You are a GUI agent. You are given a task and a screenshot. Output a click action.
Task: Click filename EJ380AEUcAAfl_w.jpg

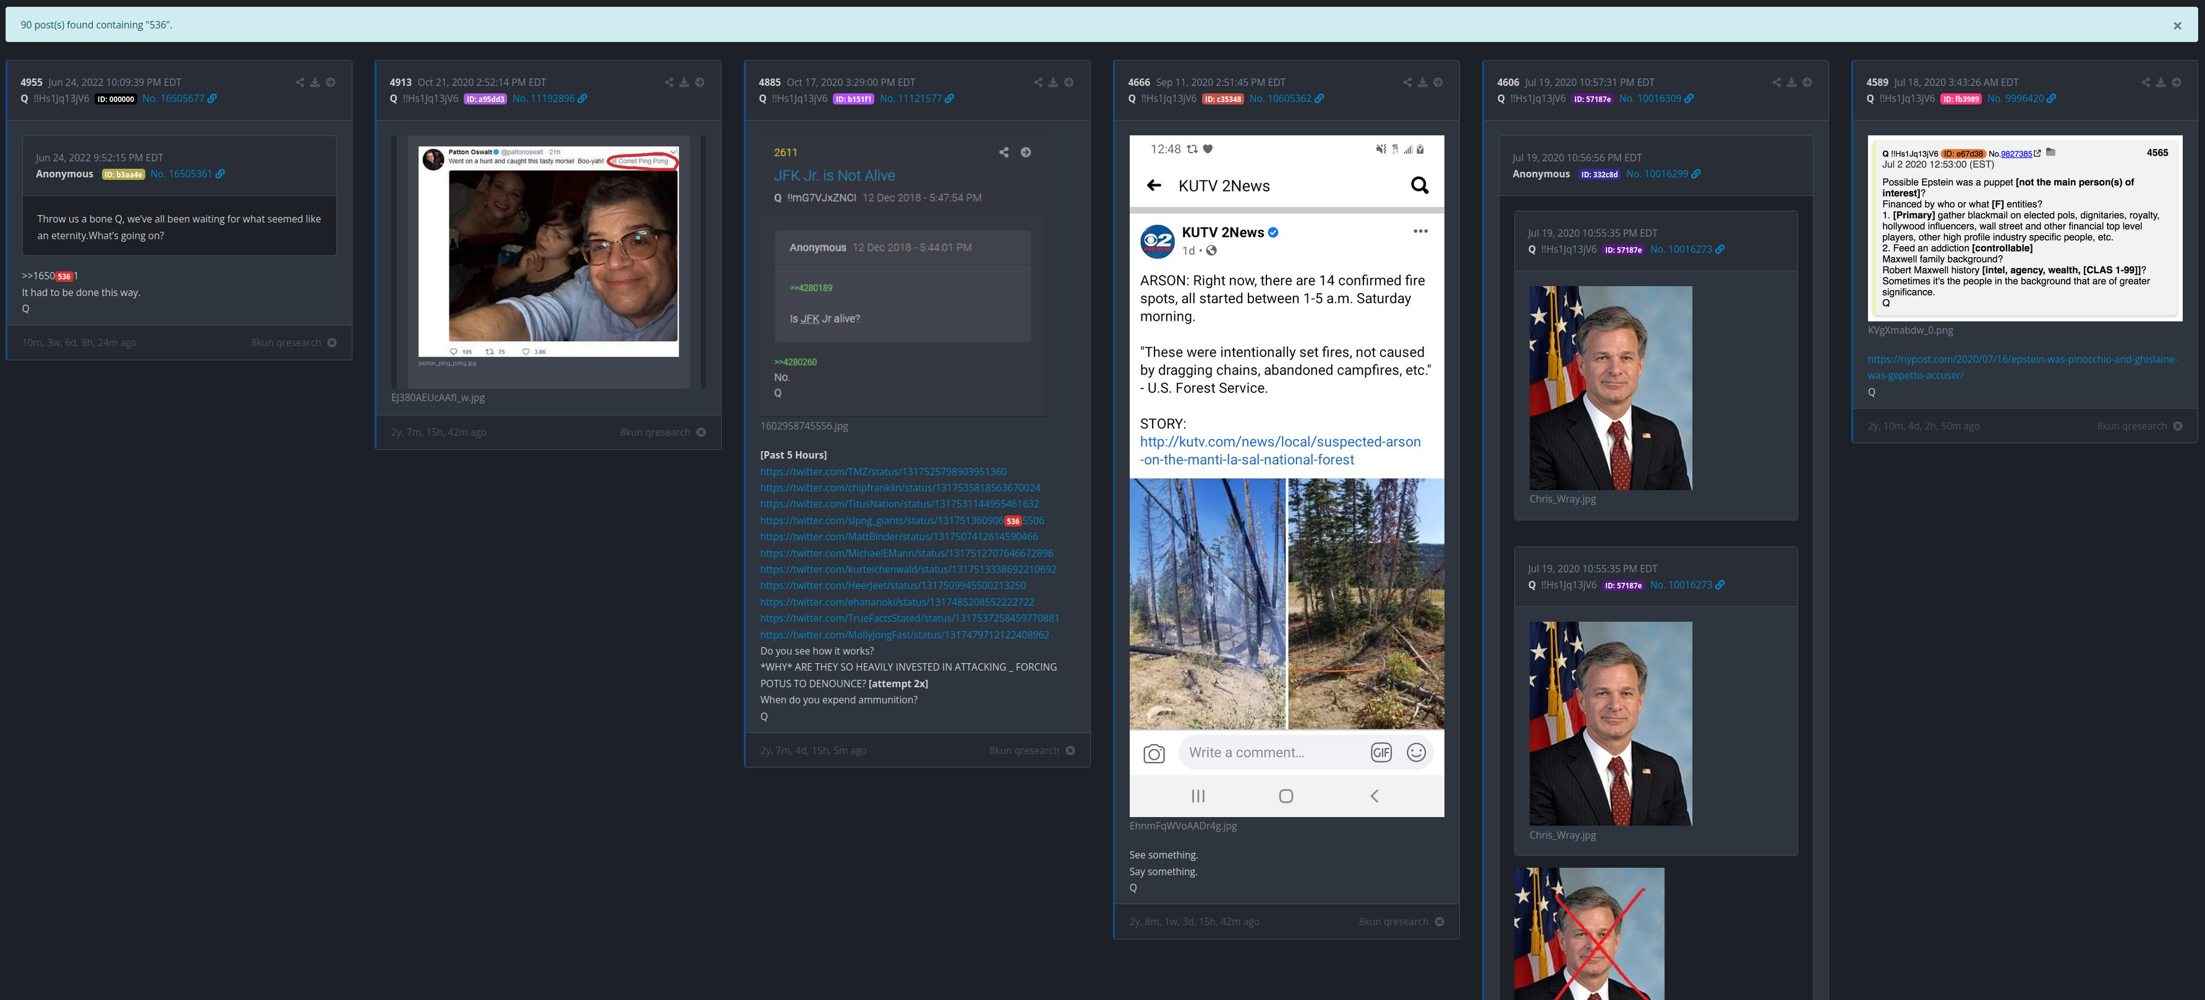pyautogui.click(x=438, y=398)
